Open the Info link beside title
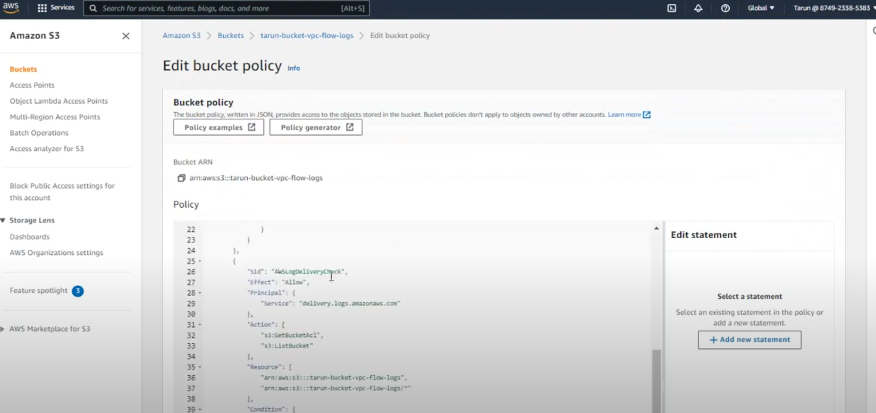Viewport: 876px width, 413px height. pyautogui.click(x=294, y=68)
